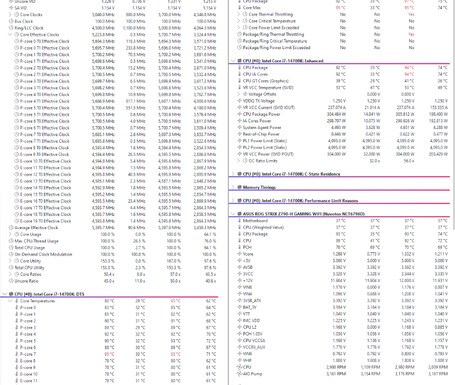Expand the C-State Residency section

233,174
